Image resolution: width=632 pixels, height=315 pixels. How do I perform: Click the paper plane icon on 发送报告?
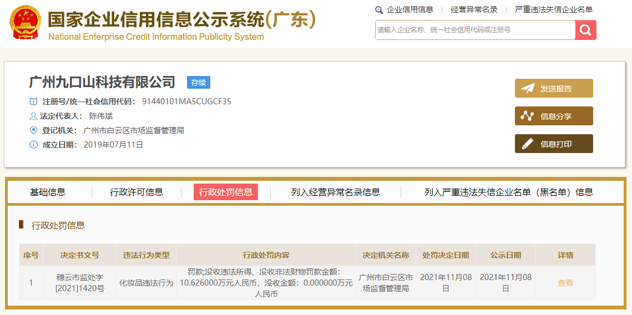click(x=527, y=89)
